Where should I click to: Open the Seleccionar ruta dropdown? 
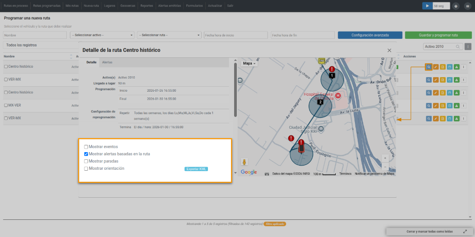click(169, 35)
